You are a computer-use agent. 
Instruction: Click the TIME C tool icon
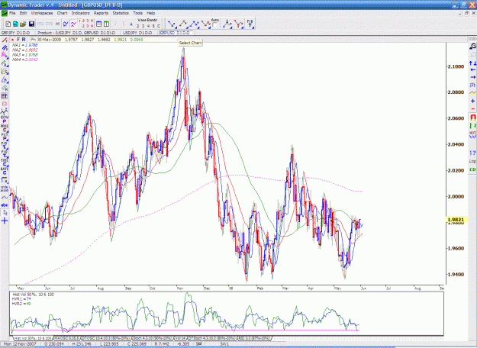point(5,163)
